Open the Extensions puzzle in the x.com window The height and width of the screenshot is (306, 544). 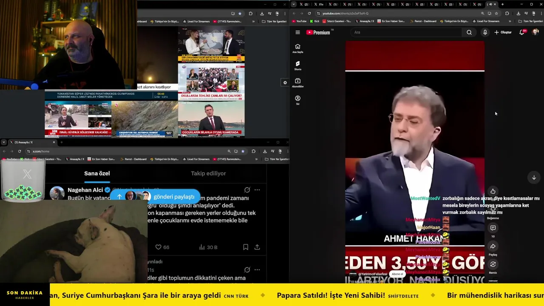click(254, 151)
